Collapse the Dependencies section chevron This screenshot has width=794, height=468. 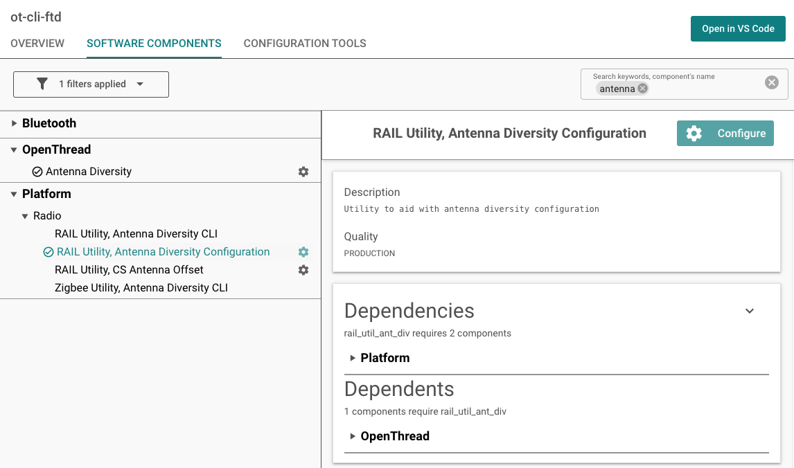(x=749, y=311)
